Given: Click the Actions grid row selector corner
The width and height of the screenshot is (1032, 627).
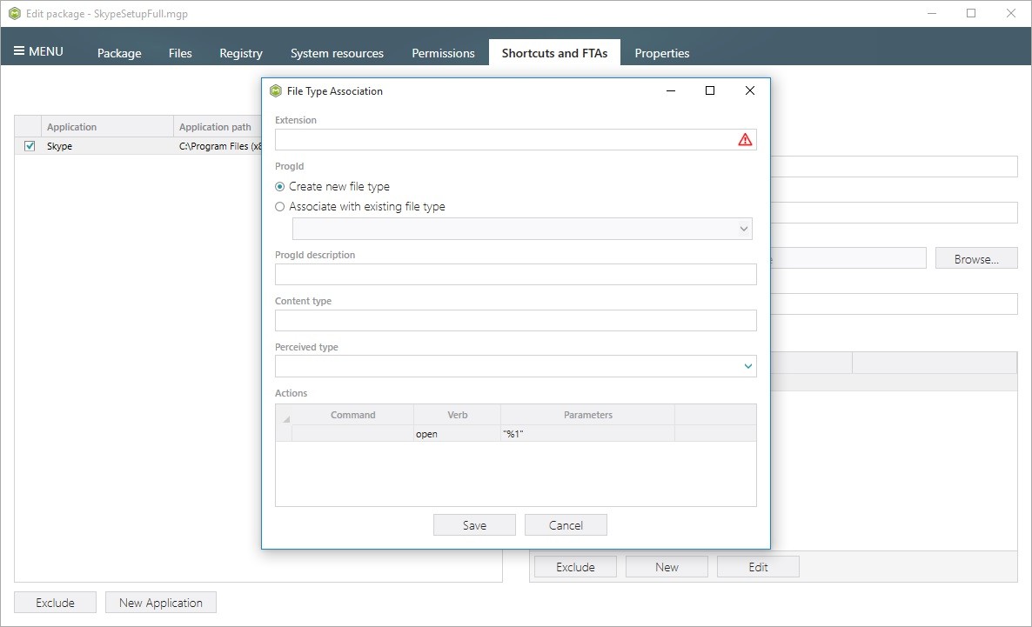Looking at the screenshot, I should pyautogui.click(x=285, y=417).
